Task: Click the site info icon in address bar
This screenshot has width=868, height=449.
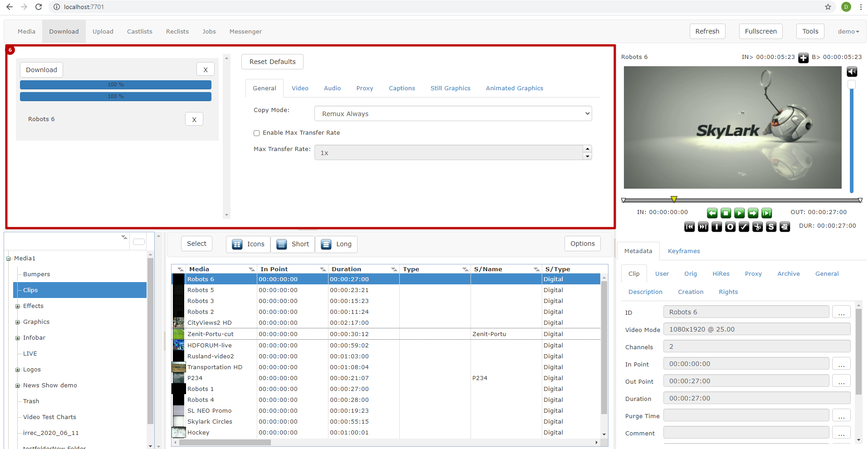Action: click(57, 7)
